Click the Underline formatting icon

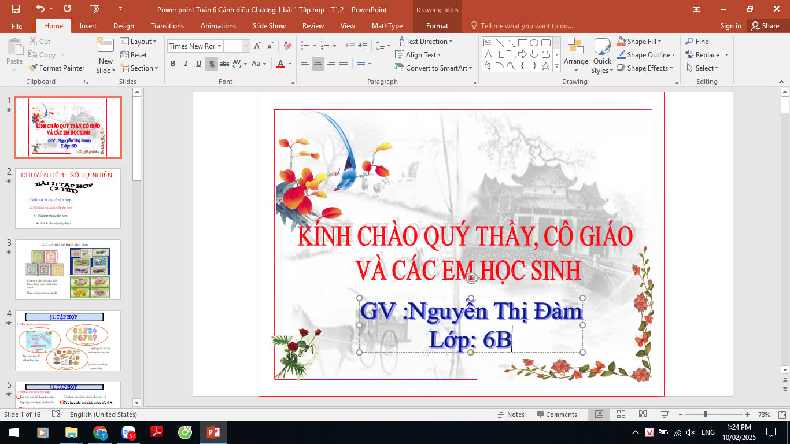(198, 64)
